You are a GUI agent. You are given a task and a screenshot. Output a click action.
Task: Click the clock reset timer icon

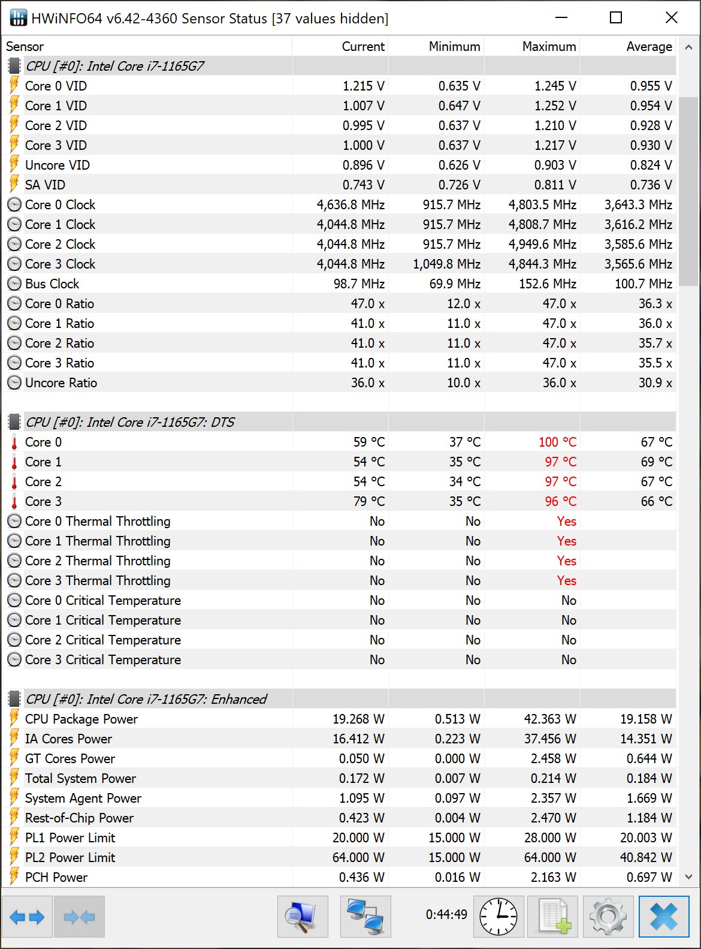point(498,917)
